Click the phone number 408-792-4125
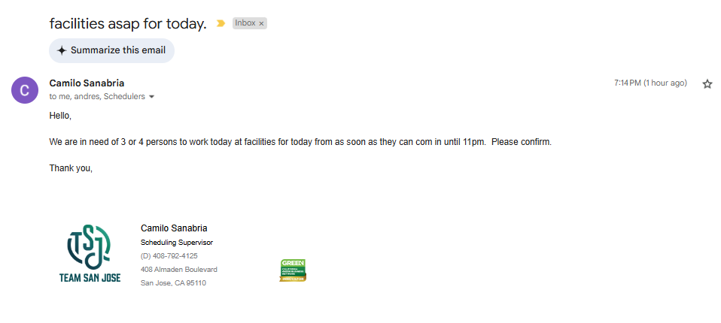Image resolution: width=721 pixels, height=323 pixels. coord(169,256)
